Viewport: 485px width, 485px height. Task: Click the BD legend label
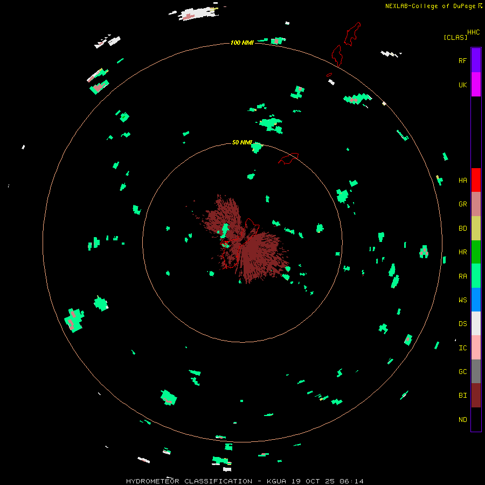462,228
